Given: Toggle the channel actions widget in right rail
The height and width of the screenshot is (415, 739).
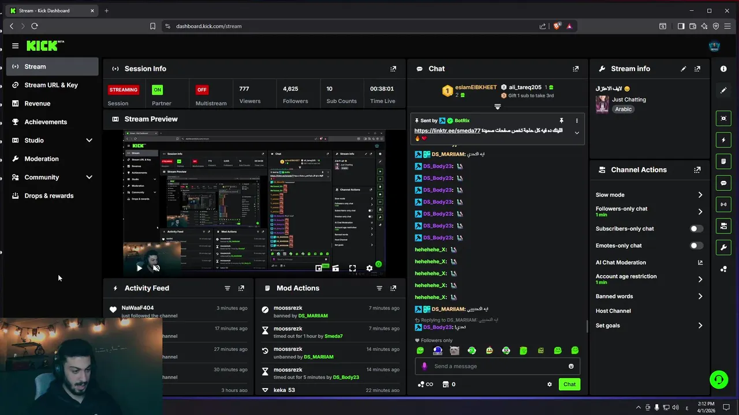Looking at the screenshot, I should tap(723, 226).
